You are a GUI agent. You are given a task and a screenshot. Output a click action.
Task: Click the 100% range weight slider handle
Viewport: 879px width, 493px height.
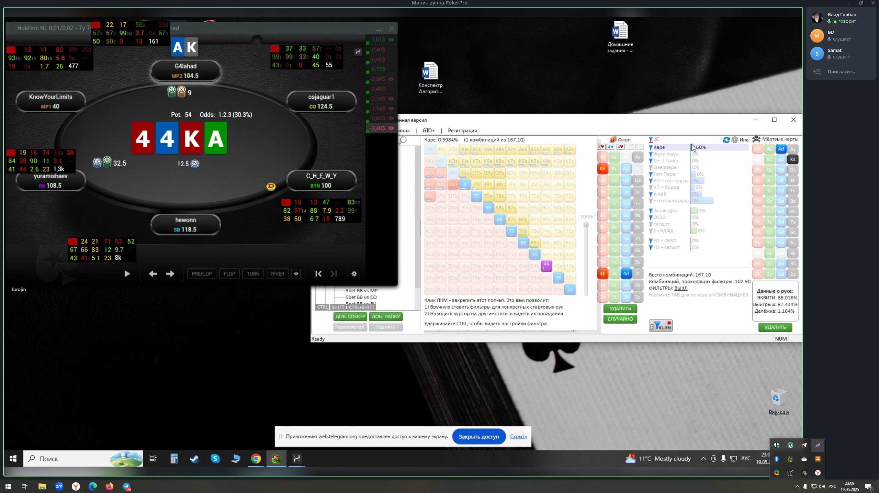coord(586,225)
